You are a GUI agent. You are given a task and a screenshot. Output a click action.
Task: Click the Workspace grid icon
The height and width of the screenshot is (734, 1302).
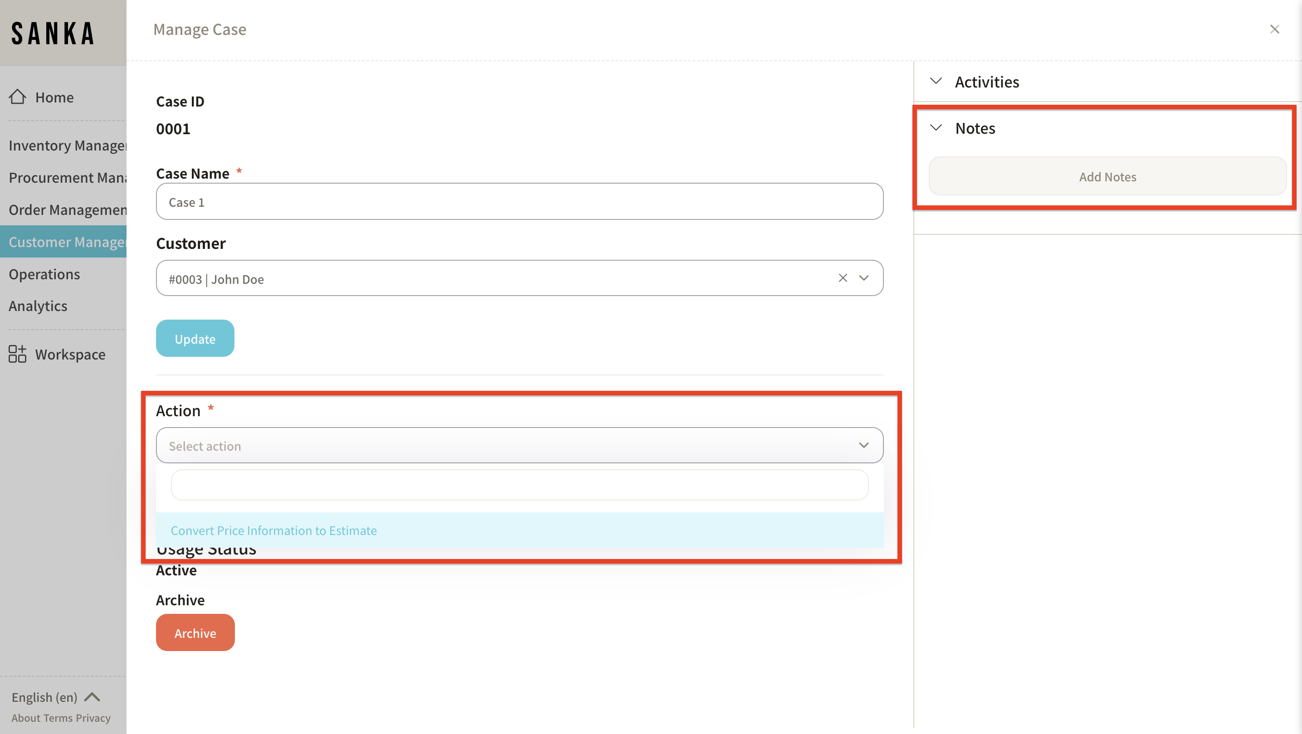[17, 354]
